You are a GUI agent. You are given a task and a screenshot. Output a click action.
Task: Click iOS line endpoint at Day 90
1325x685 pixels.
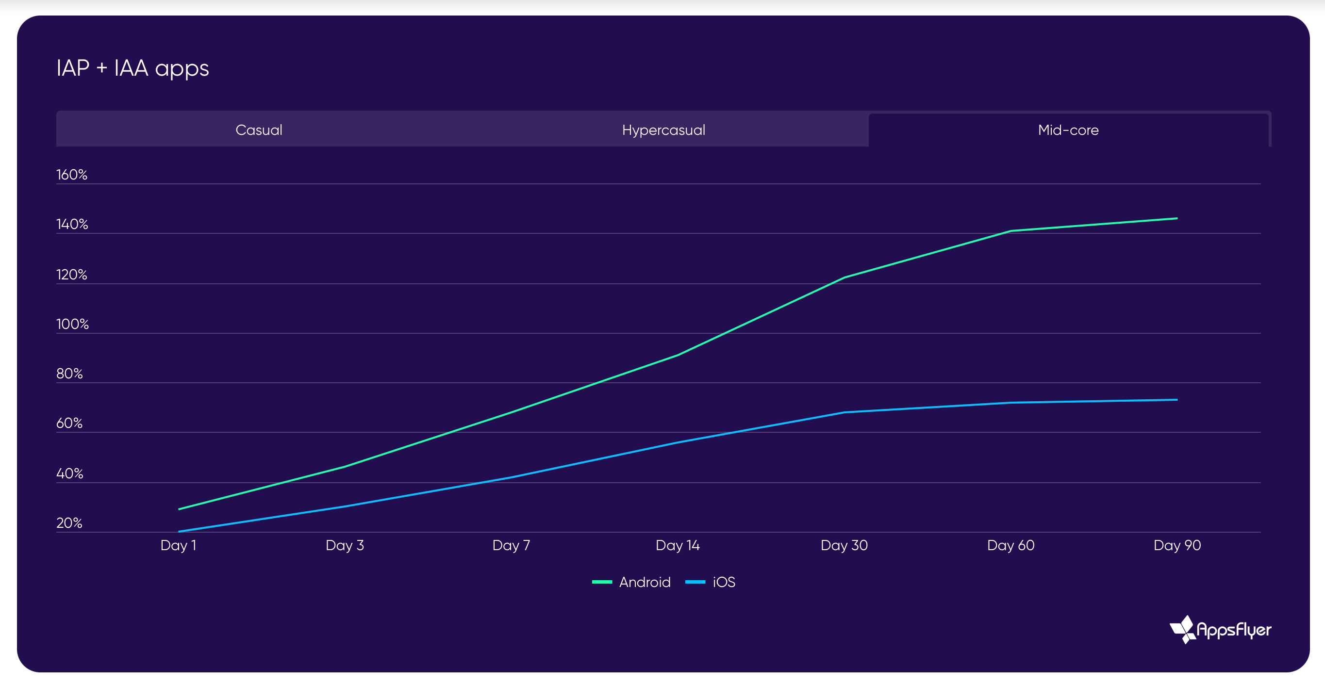pos(1176,400)
